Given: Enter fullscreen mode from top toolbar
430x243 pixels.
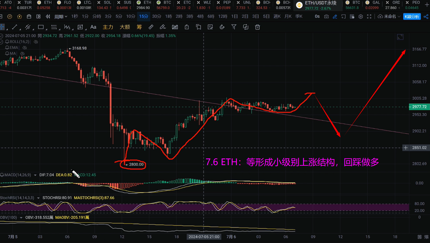Looking at the screenshot, I should point(369,16).
